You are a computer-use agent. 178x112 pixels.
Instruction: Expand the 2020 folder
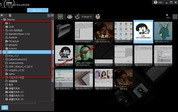(4, 27)
